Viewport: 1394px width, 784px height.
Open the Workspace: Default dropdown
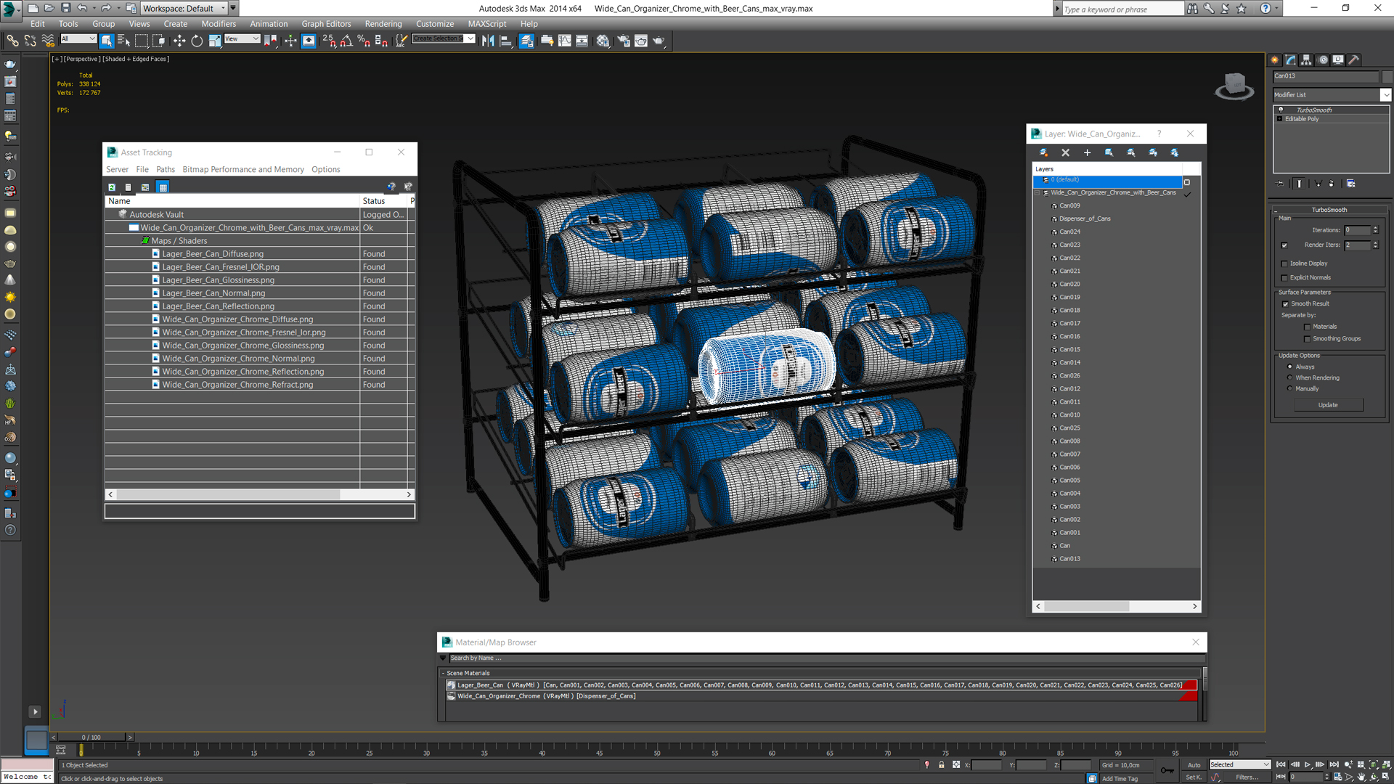coord(184,8)
